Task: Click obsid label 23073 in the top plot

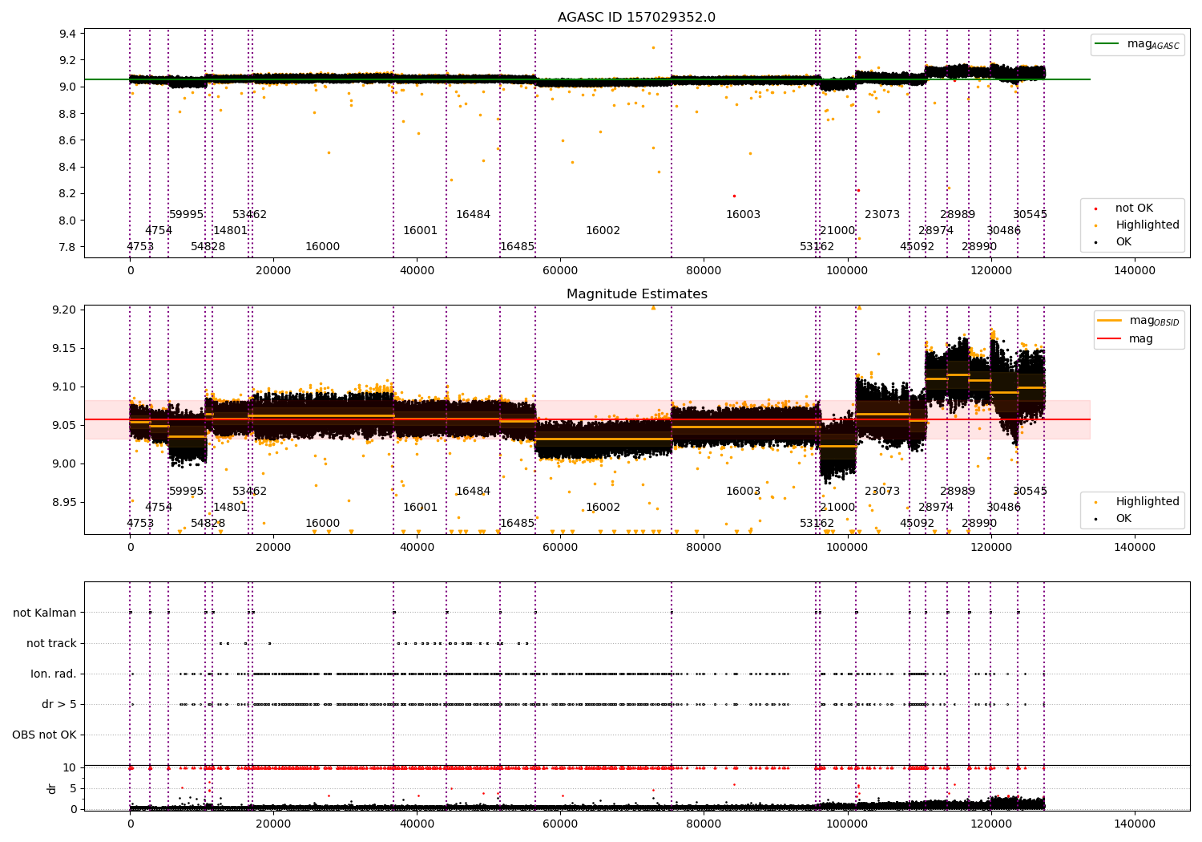Action: [882, 215]
